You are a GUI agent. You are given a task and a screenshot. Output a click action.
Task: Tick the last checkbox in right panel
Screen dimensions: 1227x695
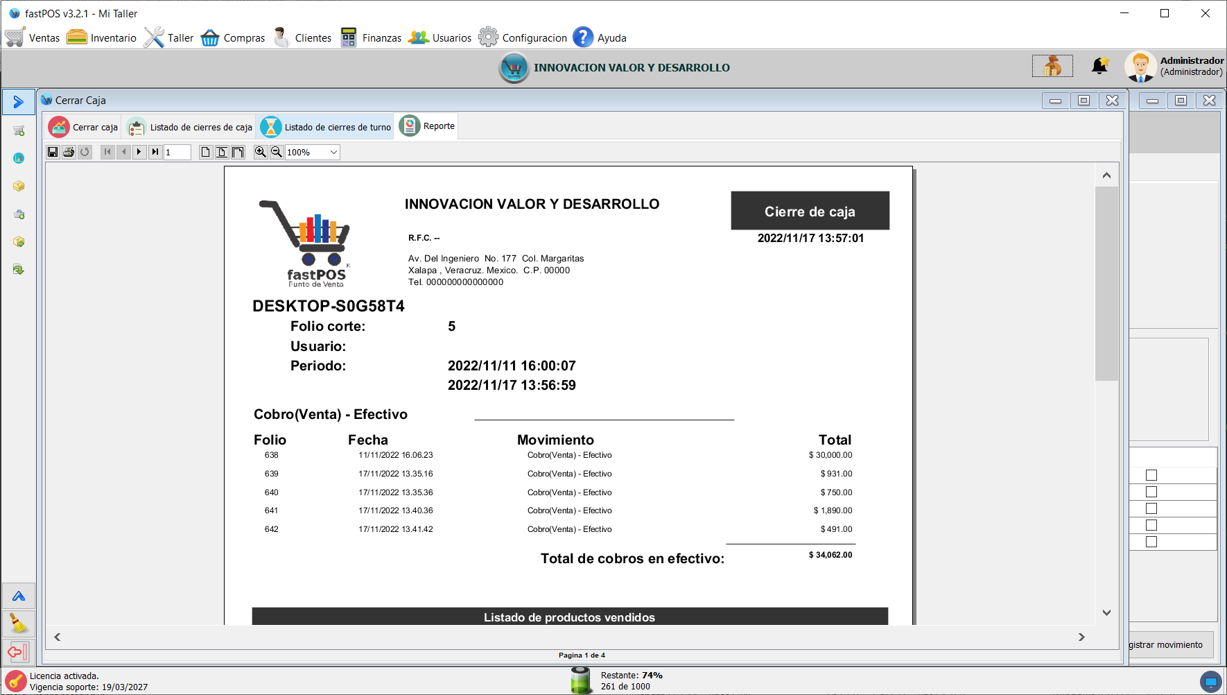pos(1151,542)
